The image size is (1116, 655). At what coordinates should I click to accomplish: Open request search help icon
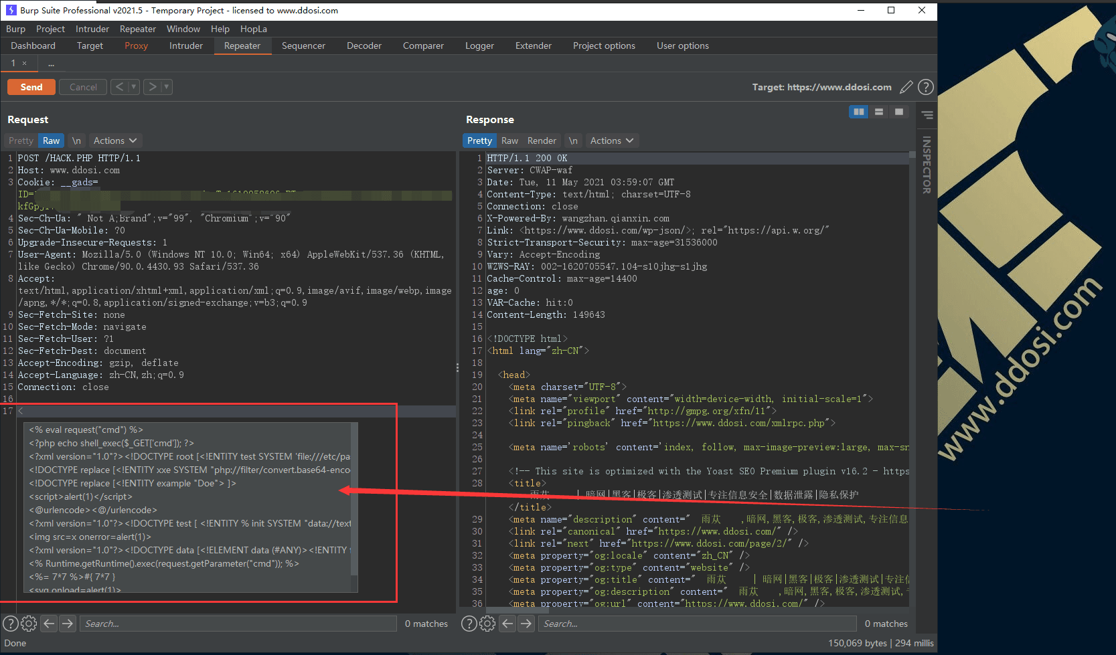[11, 624]
